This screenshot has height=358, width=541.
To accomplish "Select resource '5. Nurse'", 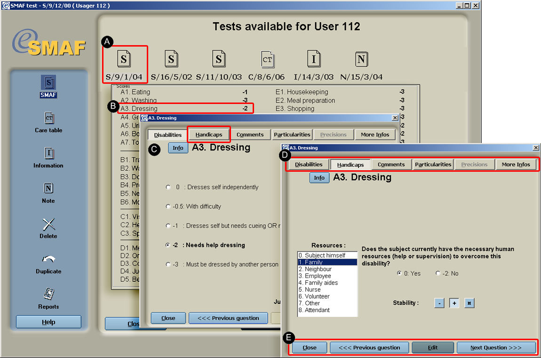I will pyautogui.click(x=327, y=289).
